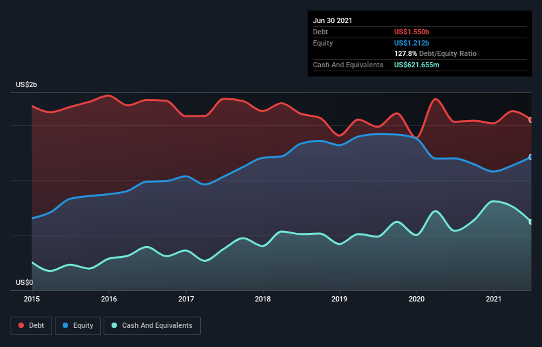Click the US$621.655m cash value
The height and width of the screenshot is (347, 542).
(x=417, y=65)
